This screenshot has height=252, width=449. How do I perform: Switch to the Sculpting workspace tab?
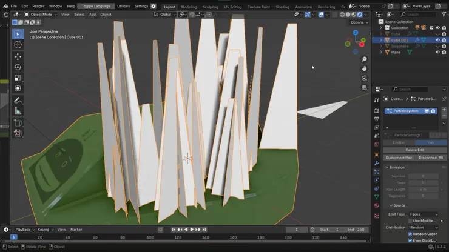point(211,7)
